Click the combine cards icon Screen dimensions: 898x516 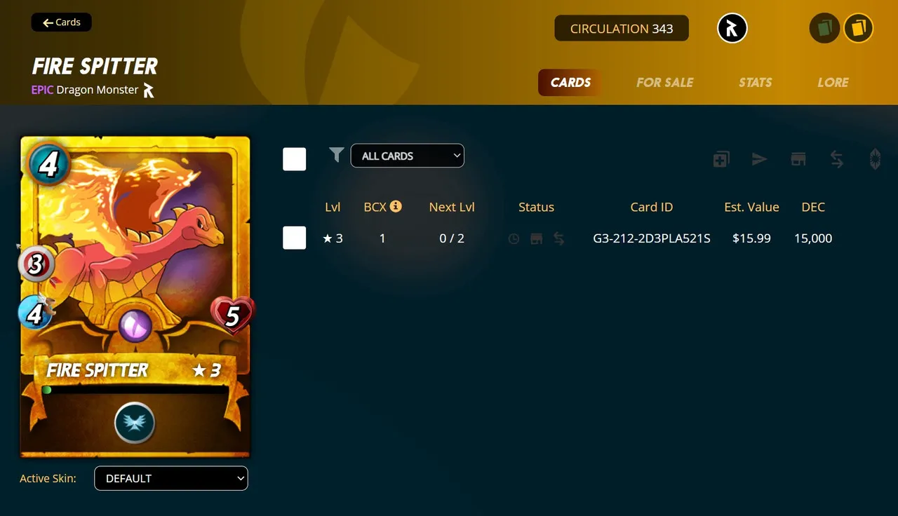[721, 159]
